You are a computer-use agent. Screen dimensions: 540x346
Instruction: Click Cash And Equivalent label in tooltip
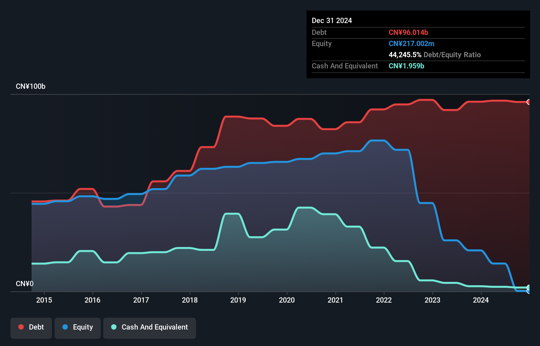(345, 66)
